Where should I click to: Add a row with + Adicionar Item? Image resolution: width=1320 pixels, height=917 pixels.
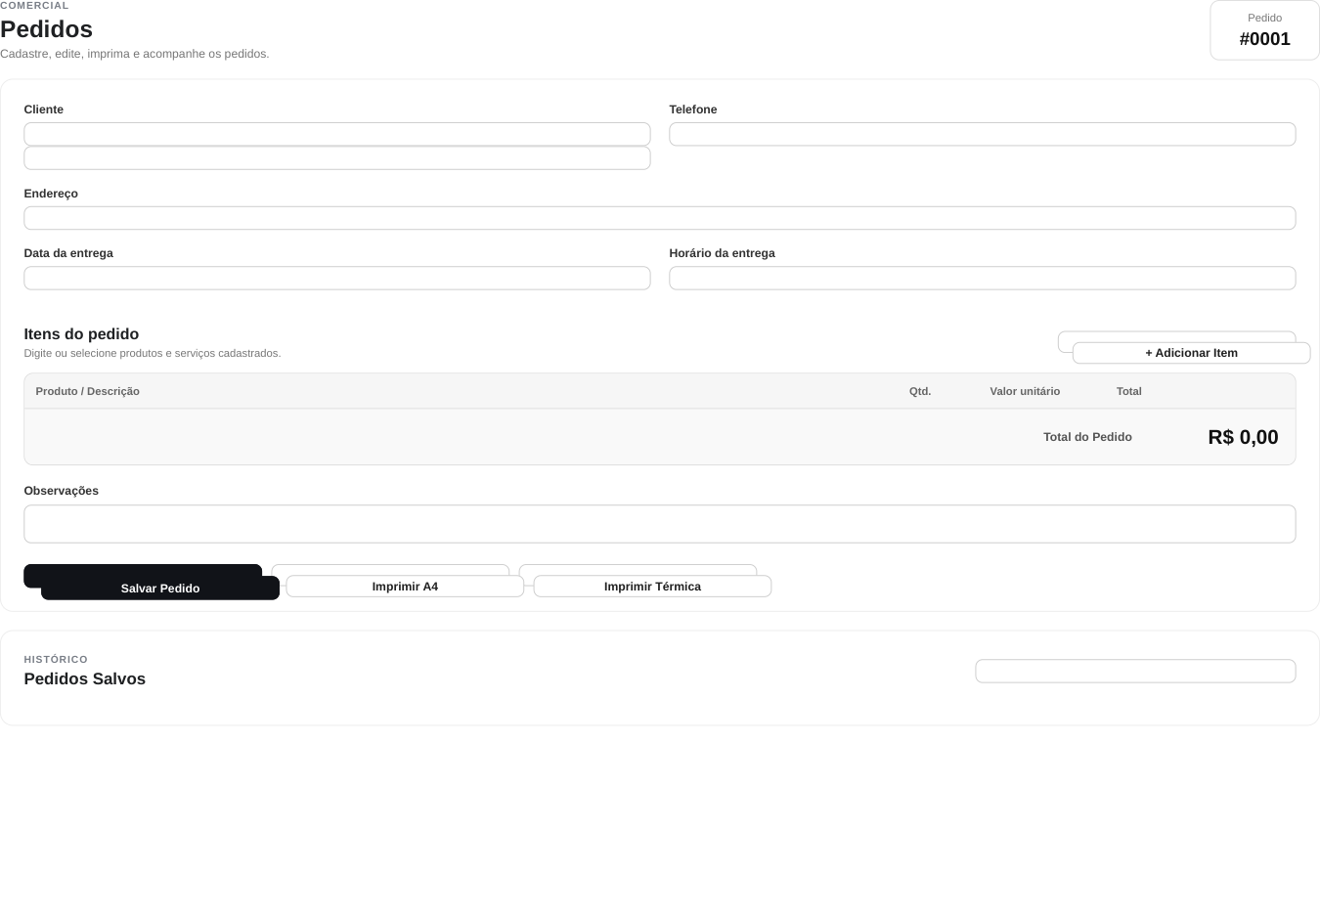point(1191,353)
